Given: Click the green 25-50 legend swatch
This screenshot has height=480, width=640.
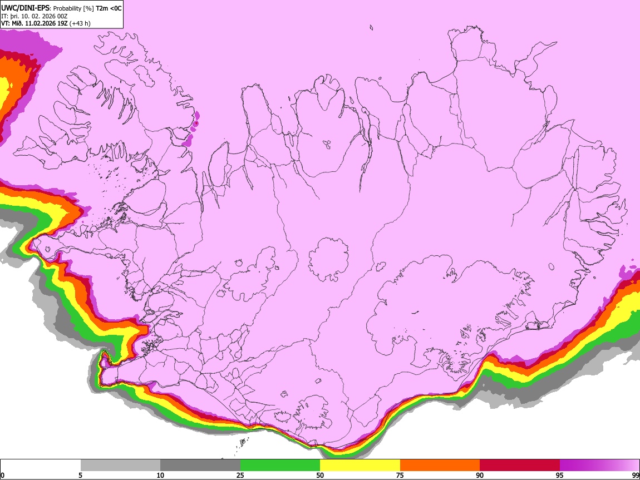Looking at the screenshot, I should coord(280,466).
